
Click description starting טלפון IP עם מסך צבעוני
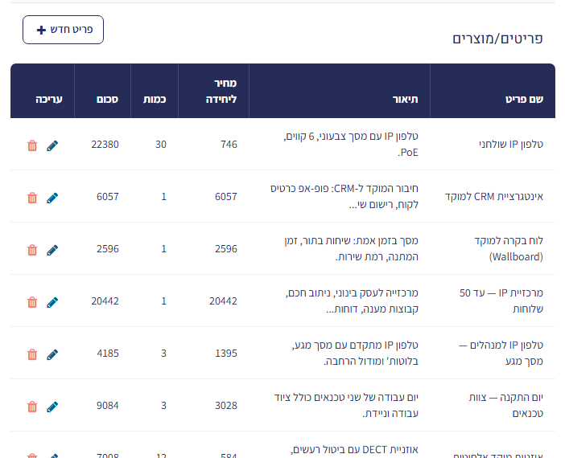(x=351, y=145)
